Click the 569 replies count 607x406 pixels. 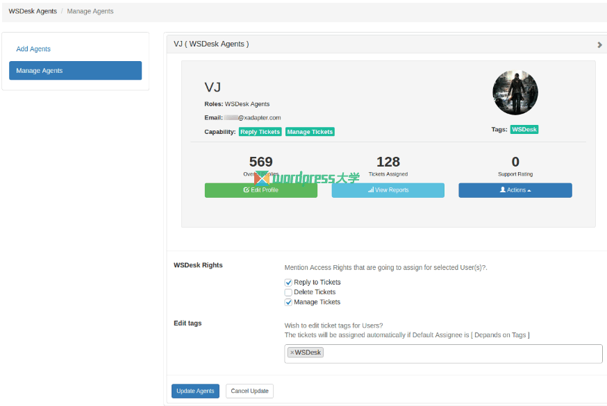tap(261, 162)
